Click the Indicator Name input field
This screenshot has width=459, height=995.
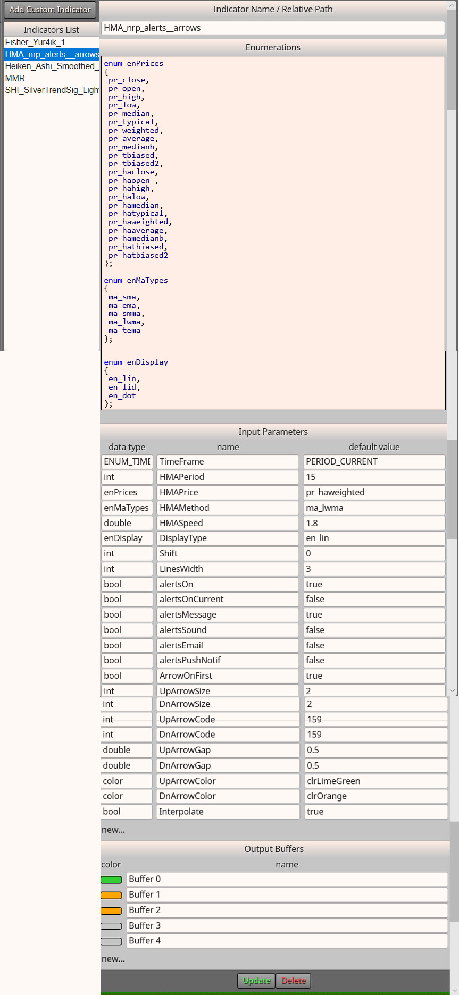(x=273, y=28)
